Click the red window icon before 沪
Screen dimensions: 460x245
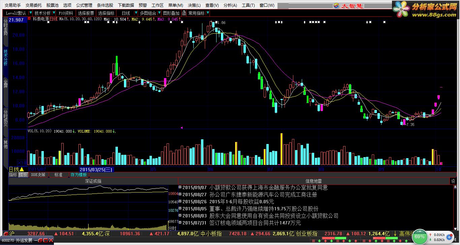(x=6, y=234)
